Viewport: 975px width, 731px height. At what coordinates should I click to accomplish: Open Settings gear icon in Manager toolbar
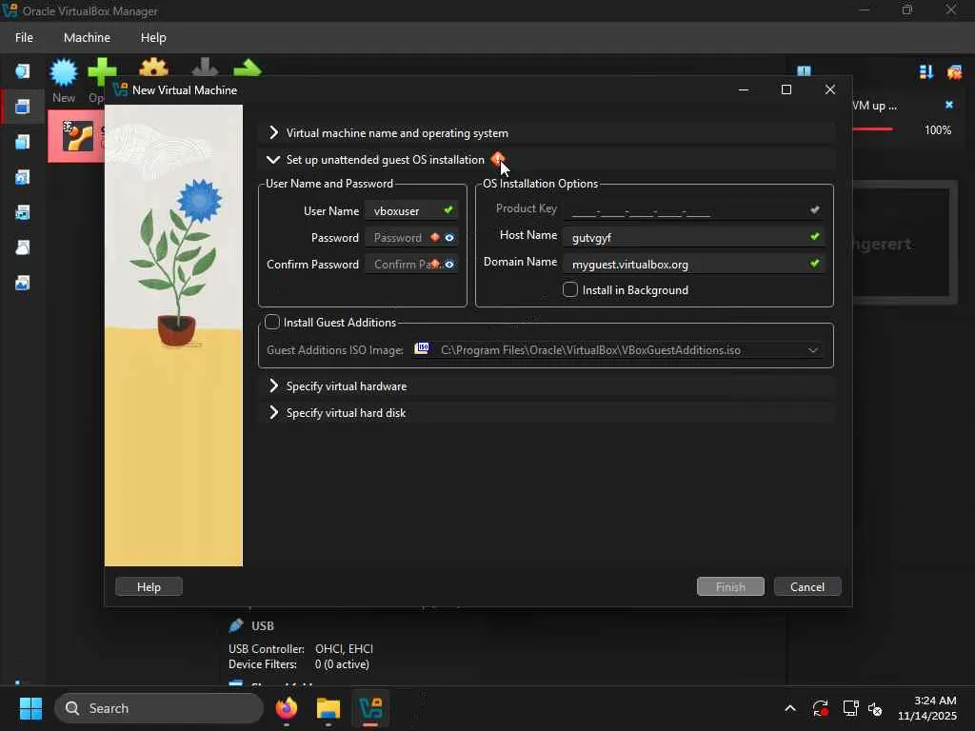[153, 68]
